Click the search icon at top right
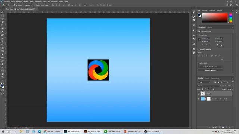 (227, 5)
